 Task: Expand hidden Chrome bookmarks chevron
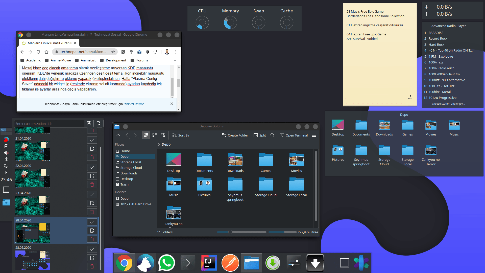point(175,60)
